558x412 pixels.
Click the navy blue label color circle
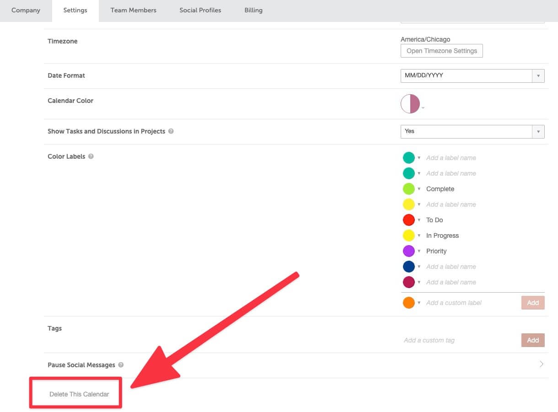pyautogui.click(x=408, y=267)
